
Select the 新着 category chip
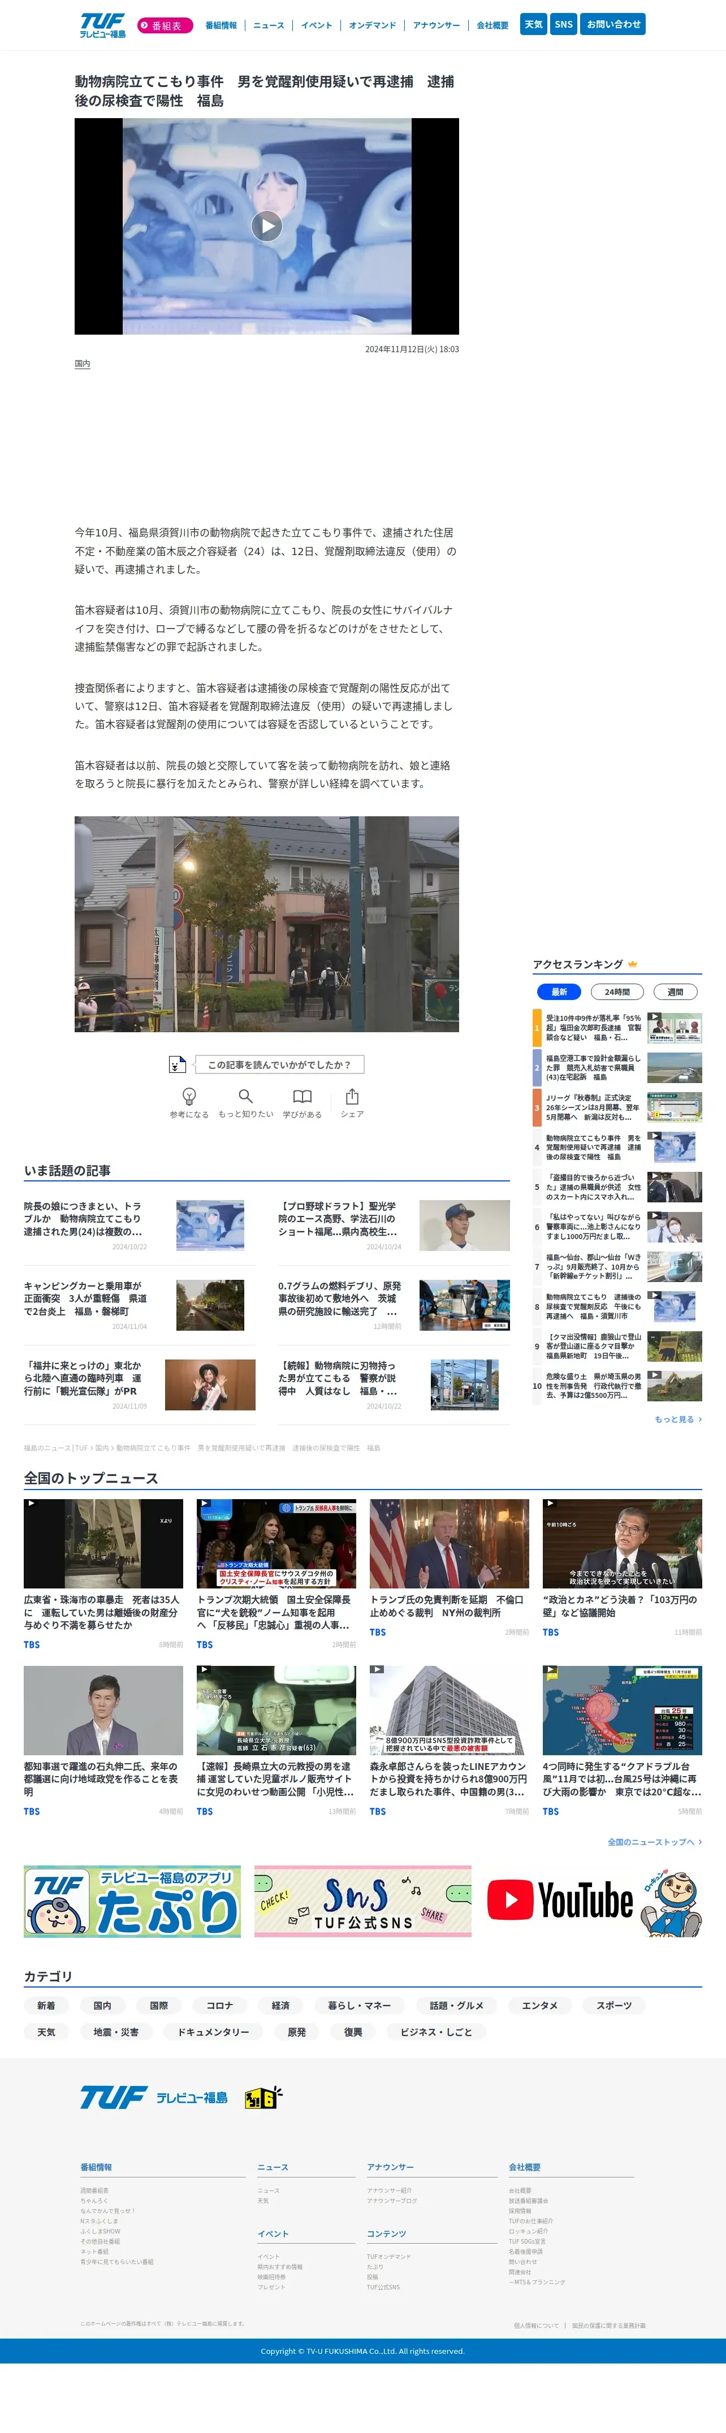tap(45, 2005)
